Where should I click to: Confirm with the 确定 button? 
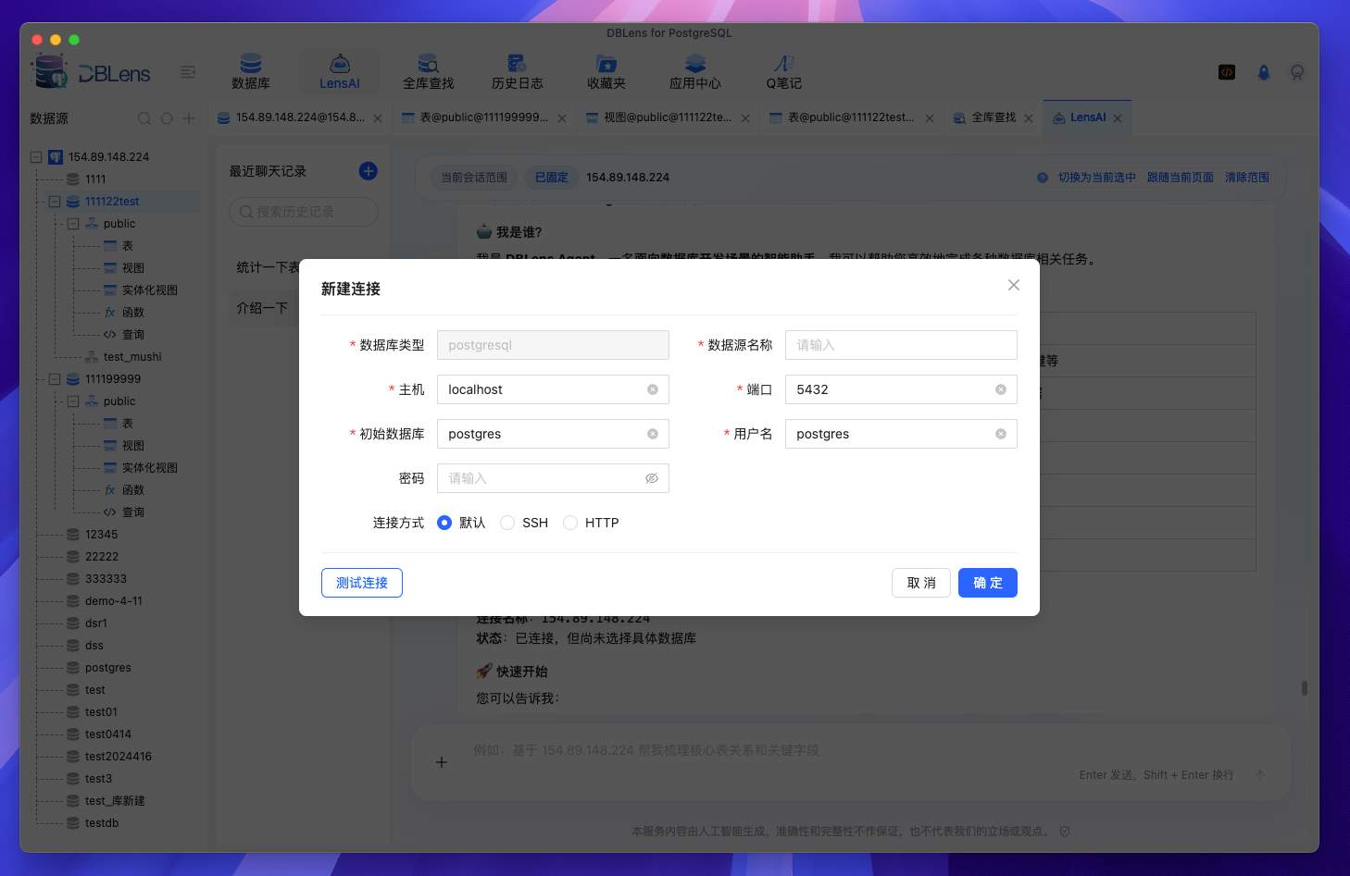click(x=988, y=583)
